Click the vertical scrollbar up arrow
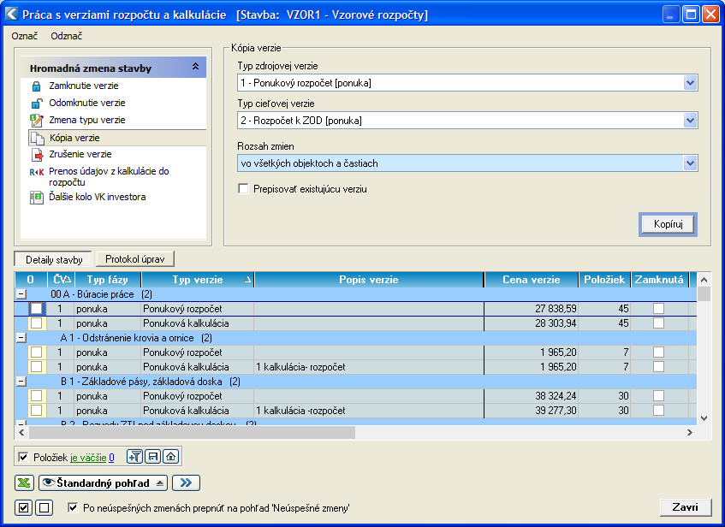This screenshot has height=527, width=725. tap(704, 279)
